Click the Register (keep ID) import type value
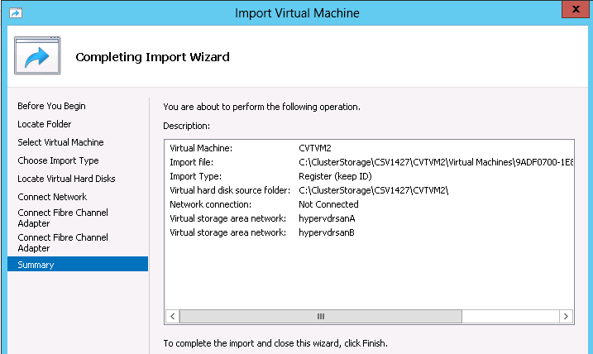Screen dimensions: 593x354 click(335, 176)
